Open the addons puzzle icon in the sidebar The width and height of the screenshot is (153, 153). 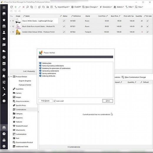(4, 76)
